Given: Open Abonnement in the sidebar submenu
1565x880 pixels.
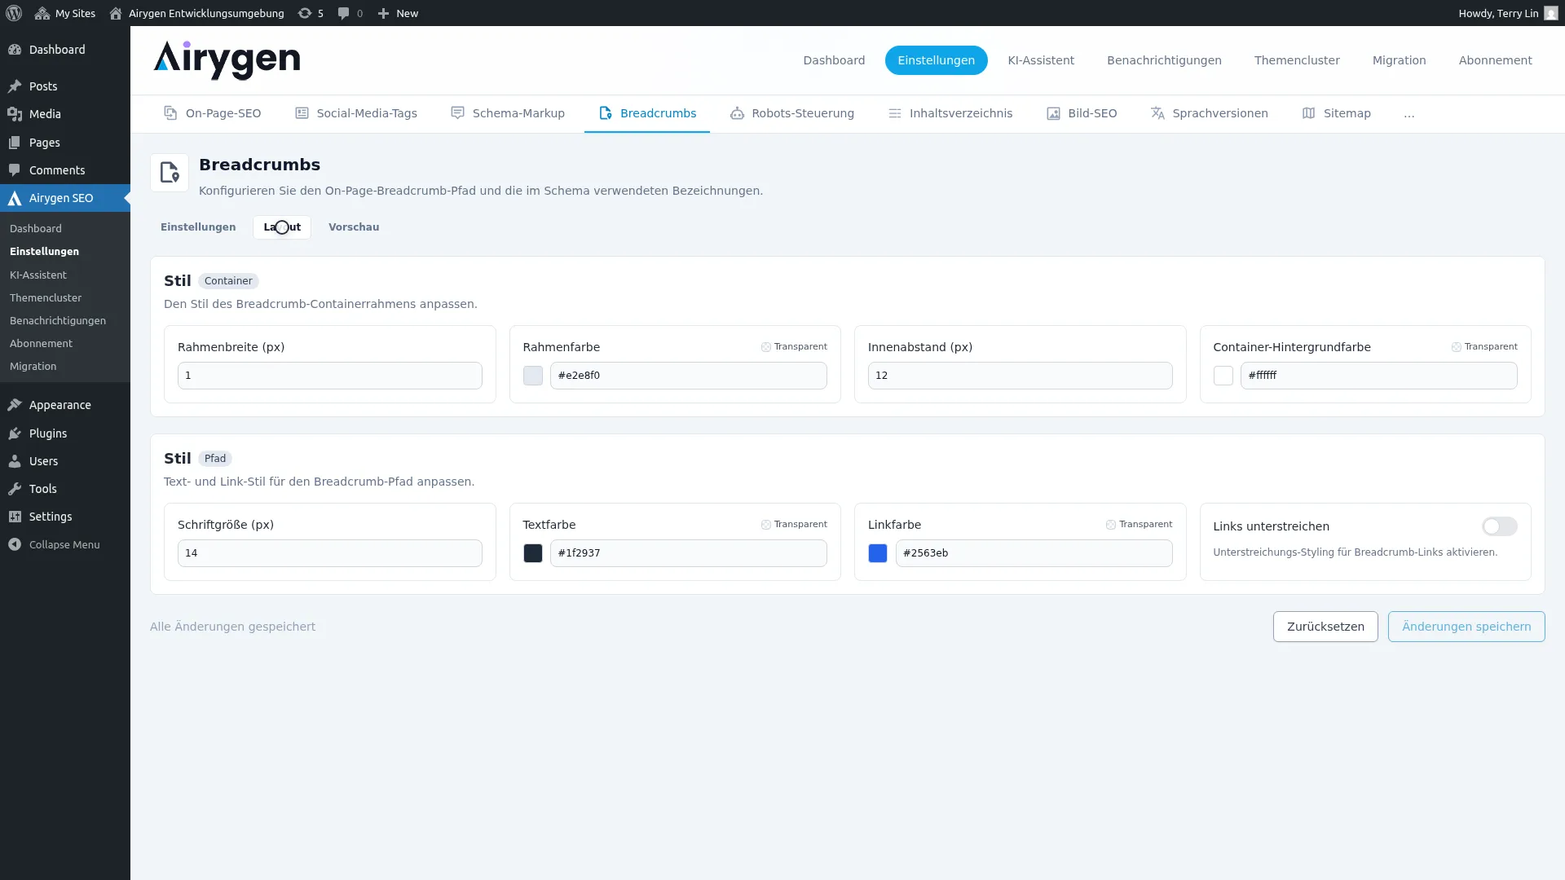Looking at the screenshot, I should click(x=41, y=343).
